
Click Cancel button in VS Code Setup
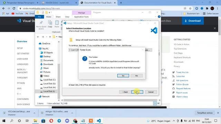coord(151,92)
